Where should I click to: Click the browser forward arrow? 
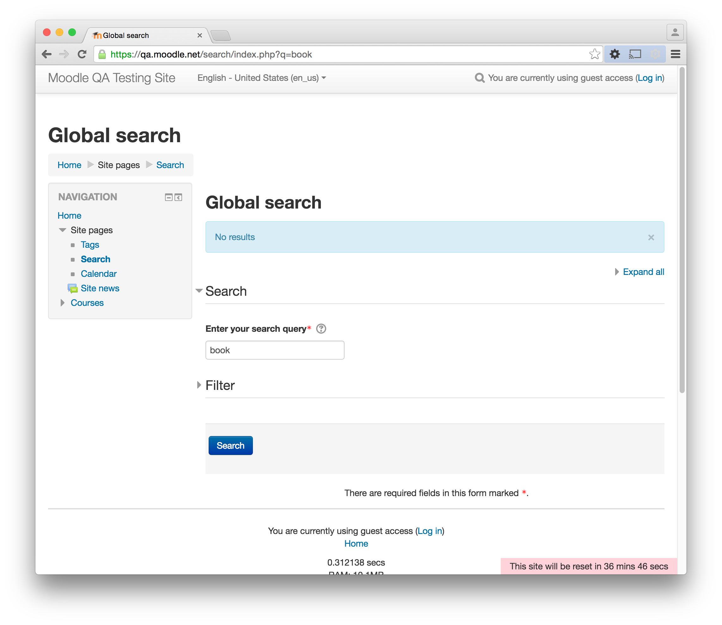(x=64, y=54)
